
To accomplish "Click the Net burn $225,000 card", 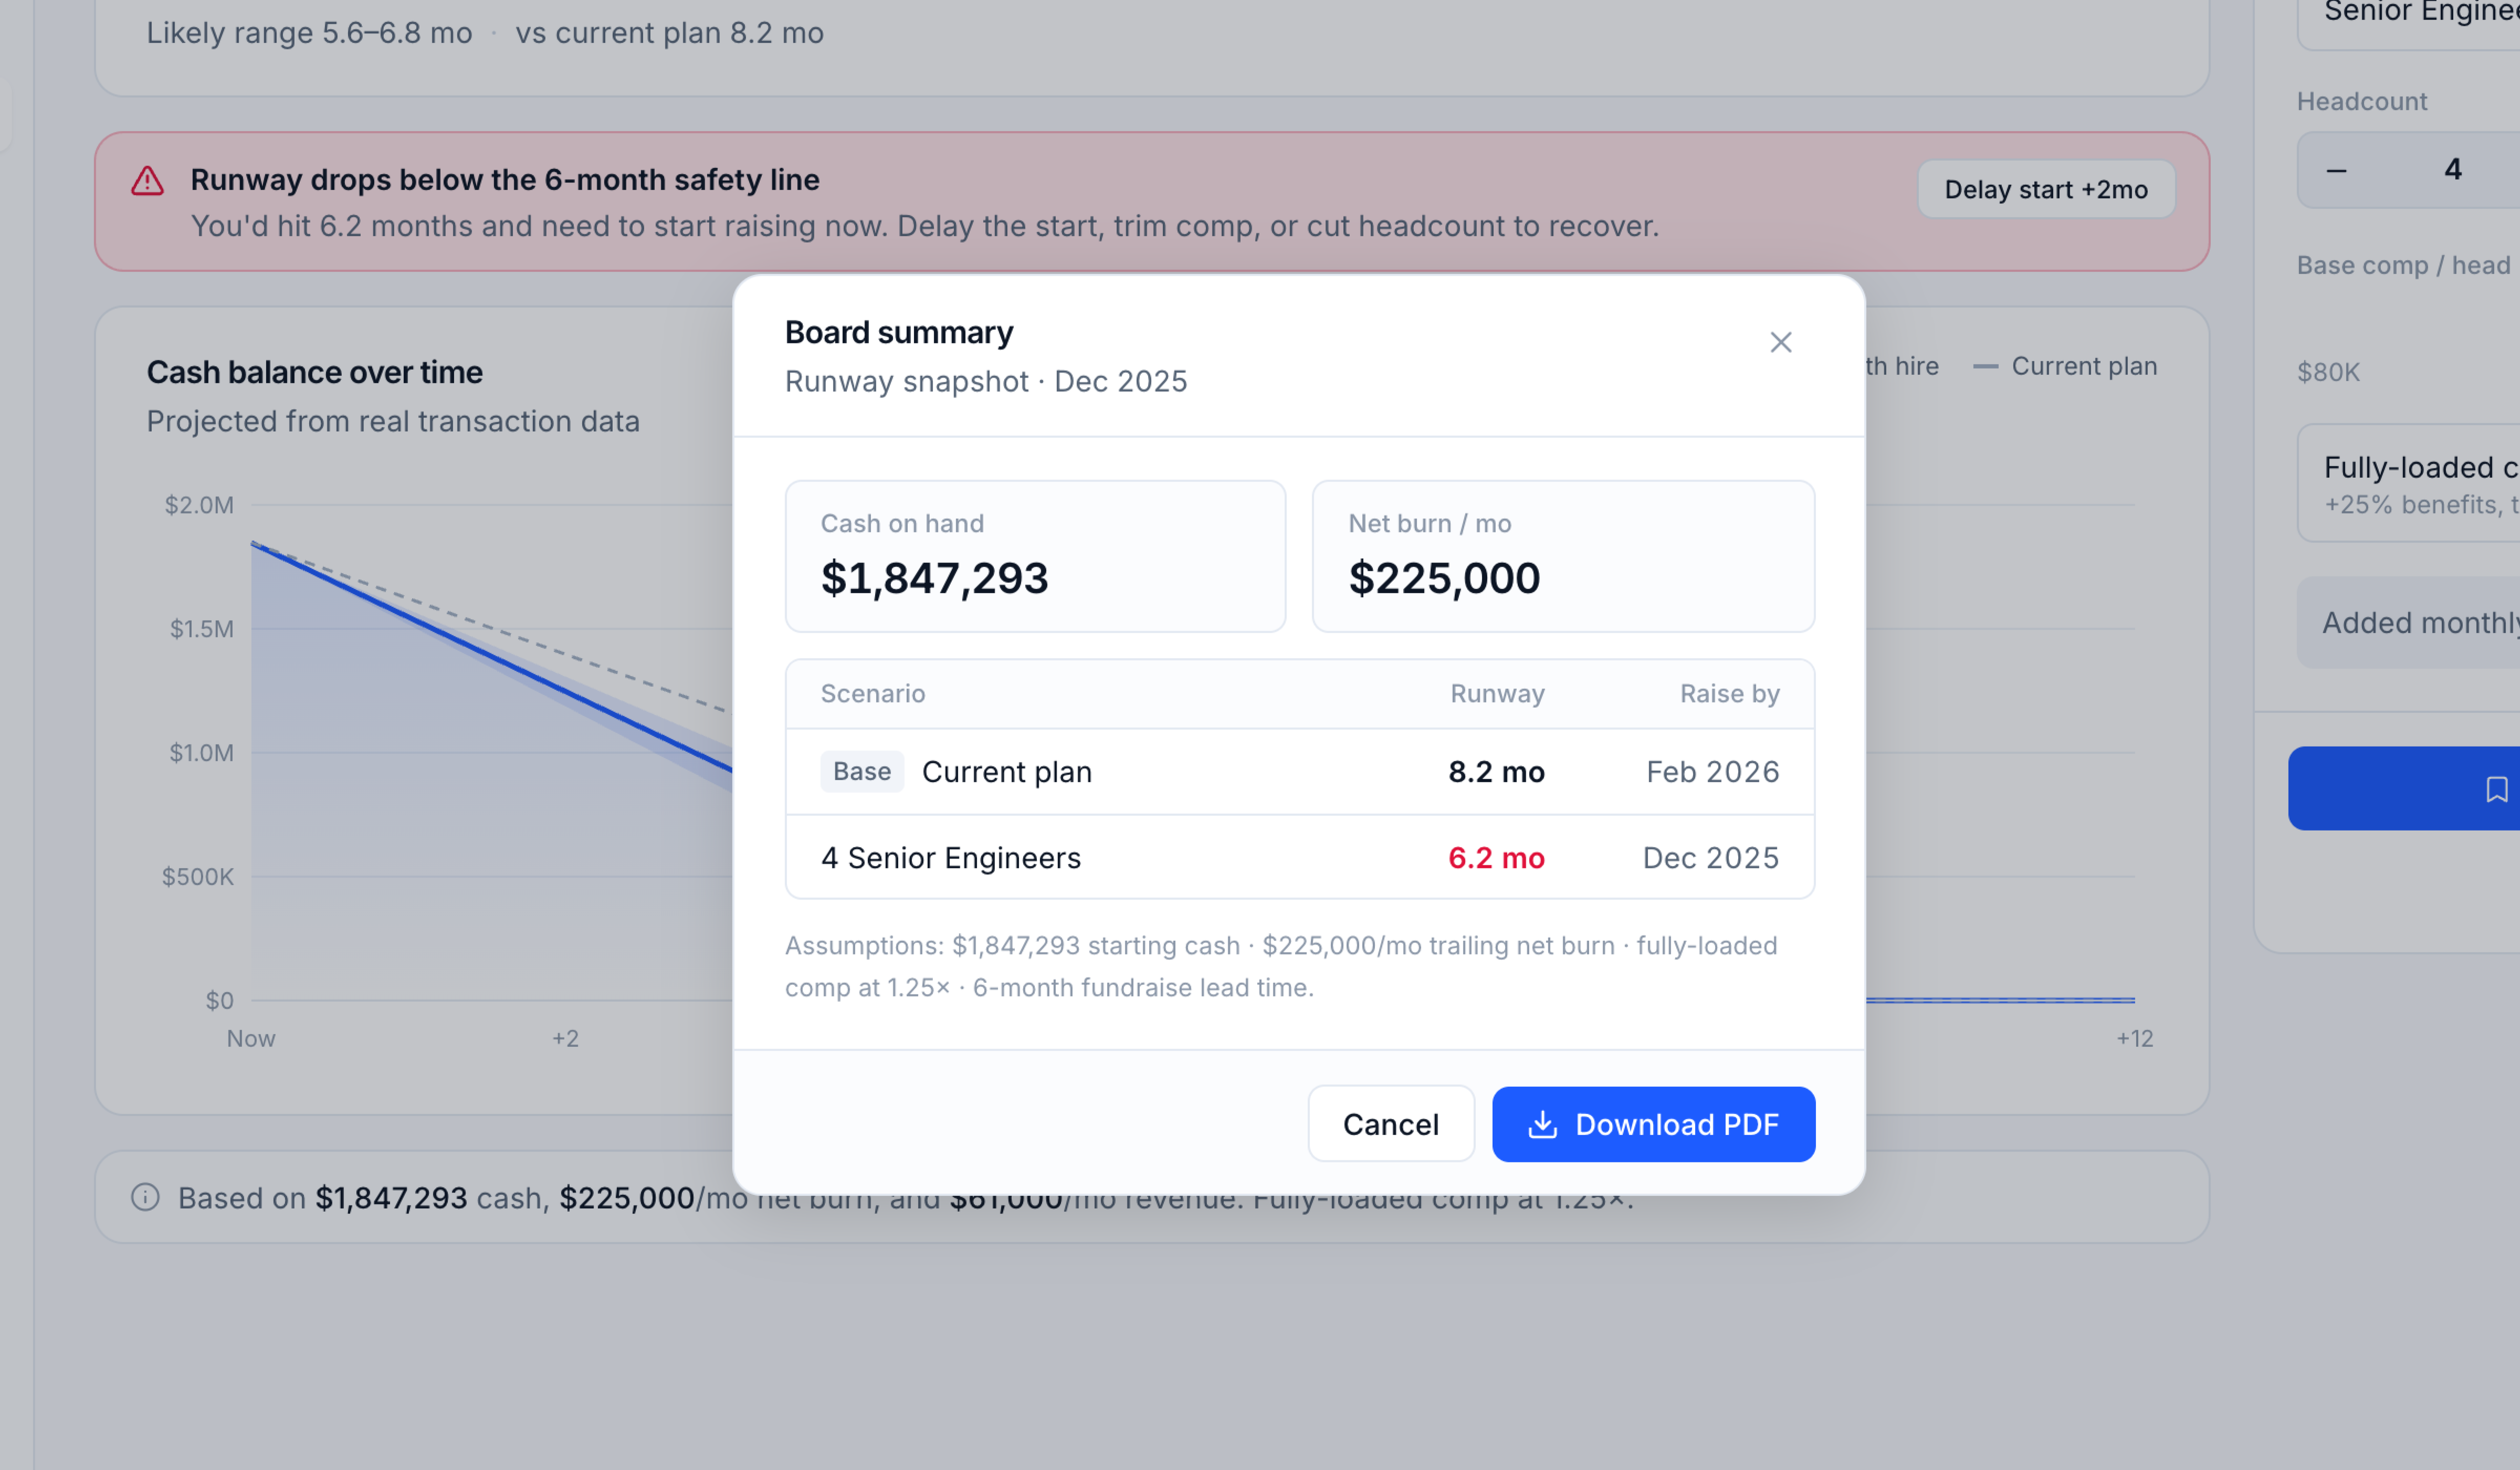I will (1563, 556).
